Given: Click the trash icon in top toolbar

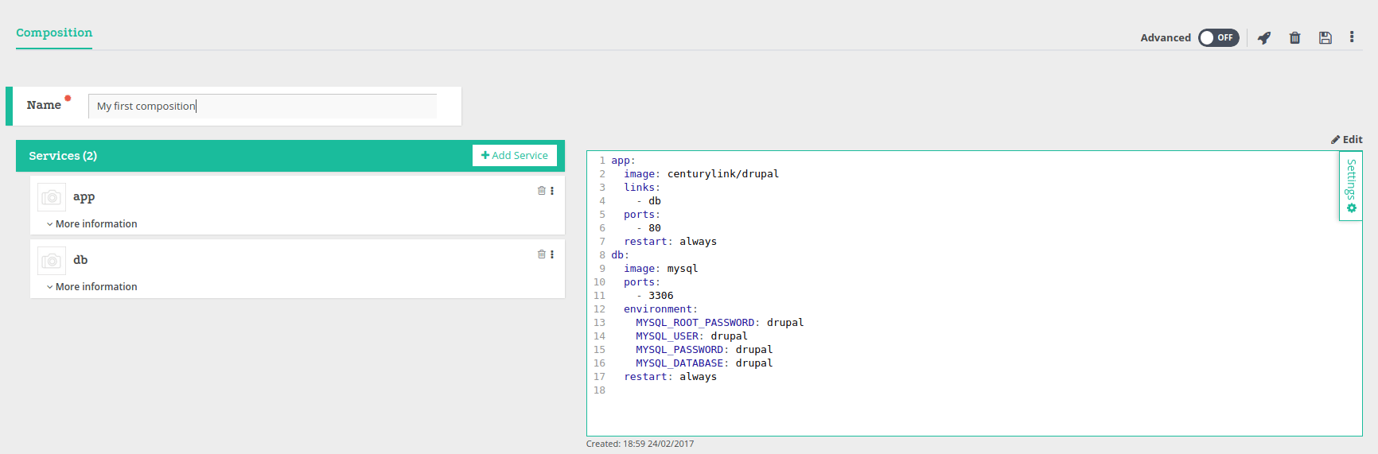Looking at the screenshot, I should click(1294, 37).
